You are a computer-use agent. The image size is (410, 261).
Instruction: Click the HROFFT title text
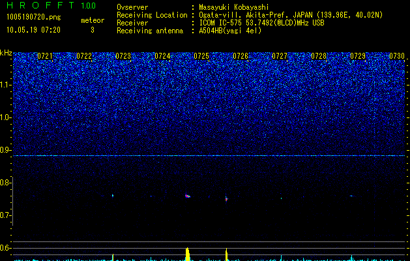pyautogui.click(x=40, y=5)
